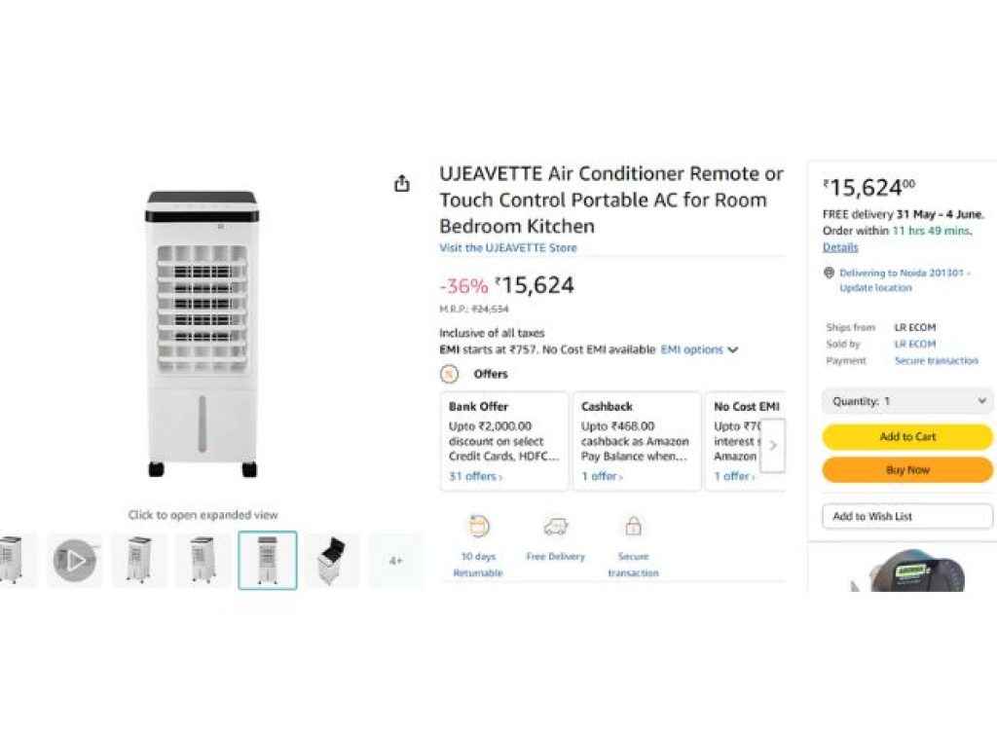997x736 pixels.
Task: Open the 31 offers bank link
Action: point(475,476)
